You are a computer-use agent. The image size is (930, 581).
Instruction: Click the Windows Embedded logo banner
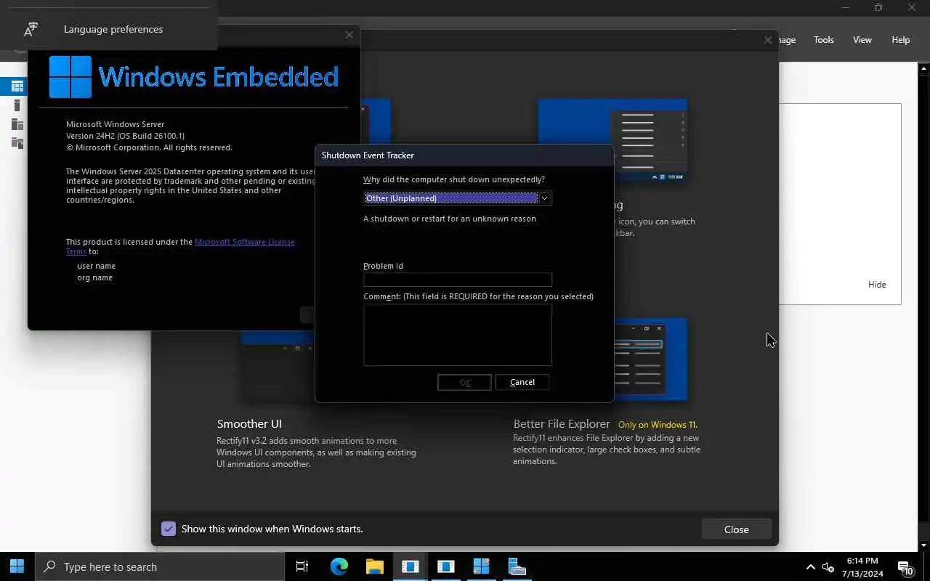[194, 77]
